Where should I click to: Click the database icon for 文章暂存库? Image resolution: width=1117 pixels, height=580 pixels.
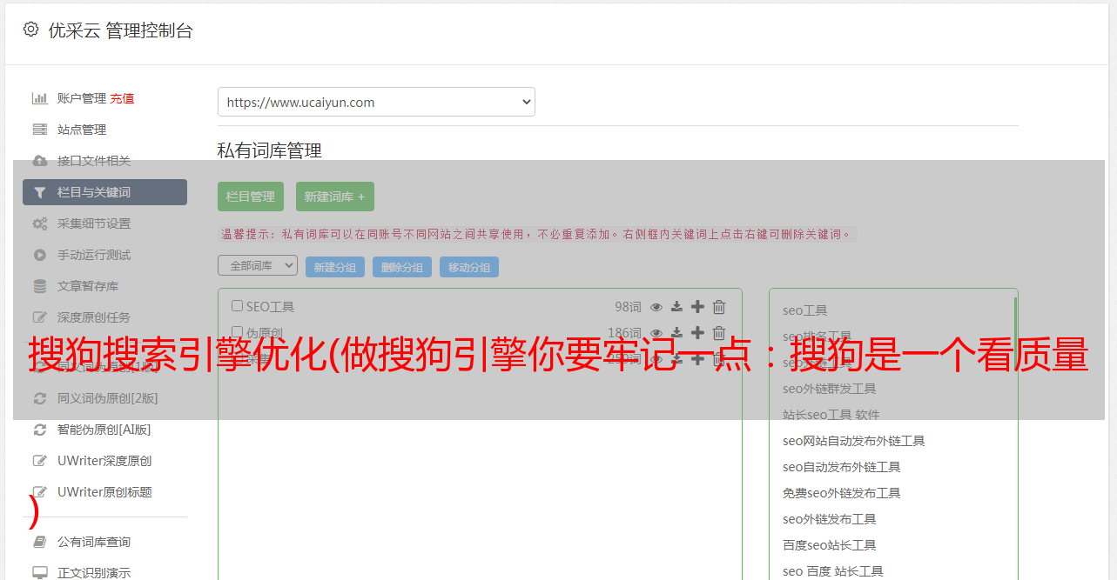pyautogui.click(x=40, y=286)
